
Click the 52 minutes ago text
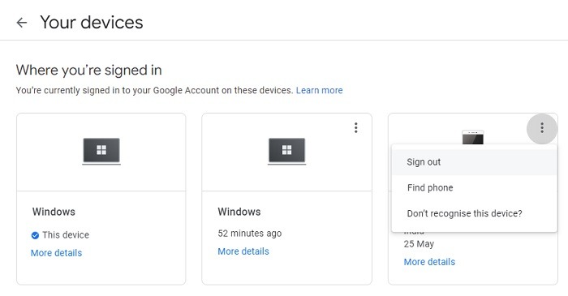(250, 234)
